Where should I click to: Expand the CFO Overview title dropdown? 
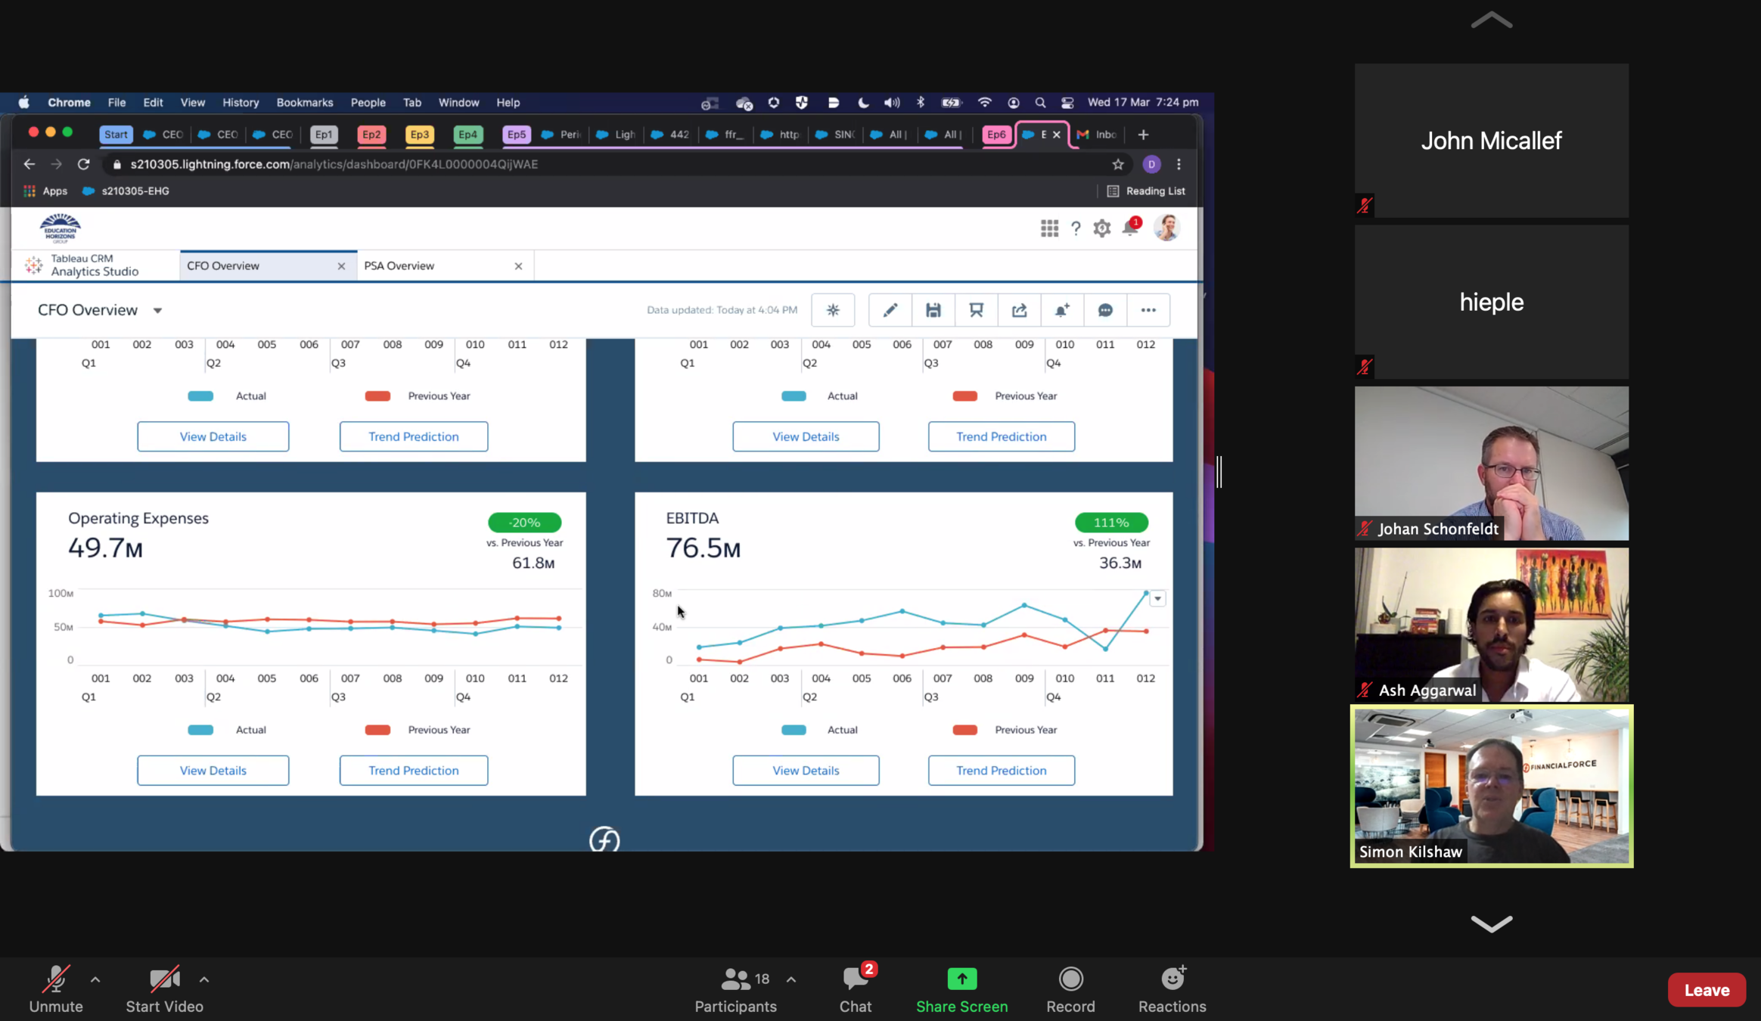coord(157,311)
